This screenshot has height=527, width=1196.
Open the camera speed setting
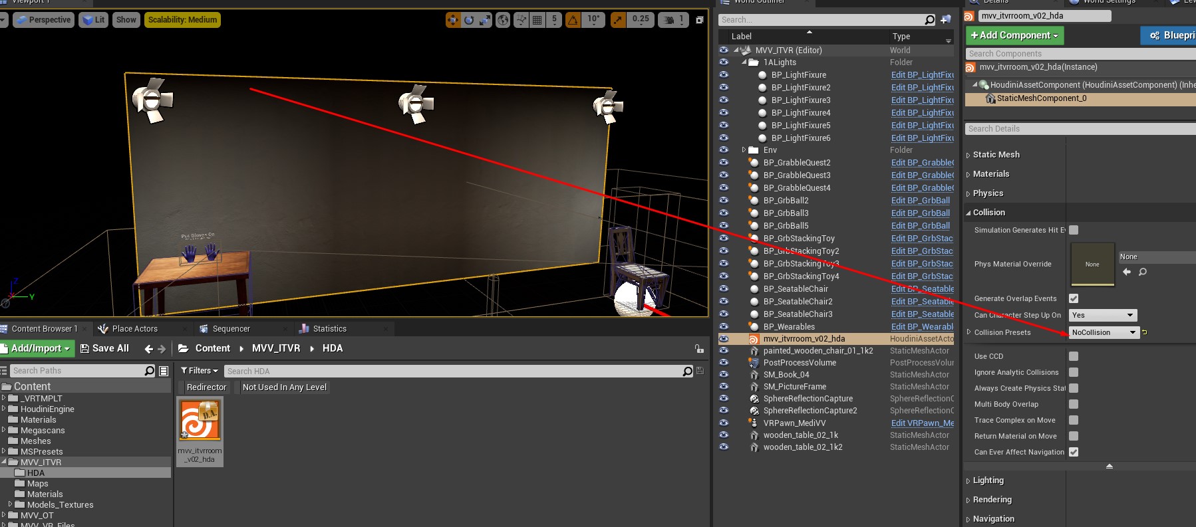point(673,20)
